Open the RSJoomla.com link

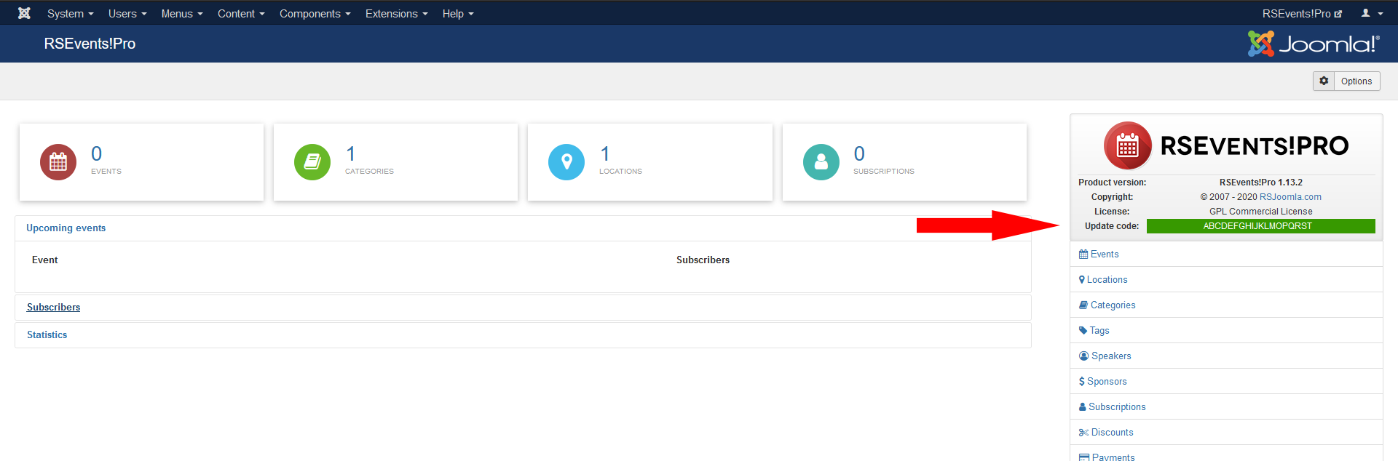tap(1290, 197)
